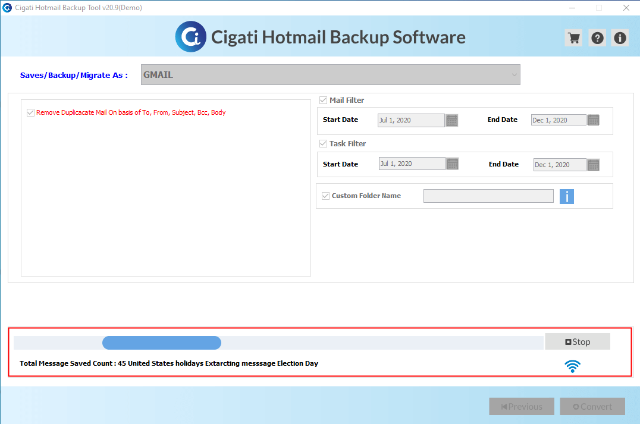The height and width of the screenshot is (424, 640).
Task: Click the blue custom folder info icon
Action: click(x=566, y=196)
